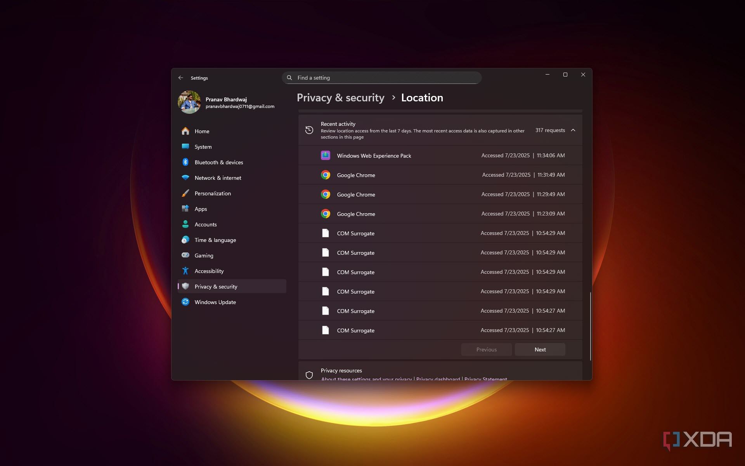Navigate back via Privacy & security breadcrumb
This screenshot has height=466, width=745.
click(x=340, y=98)
